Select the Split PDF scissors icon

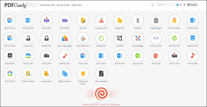coord(138,20)
